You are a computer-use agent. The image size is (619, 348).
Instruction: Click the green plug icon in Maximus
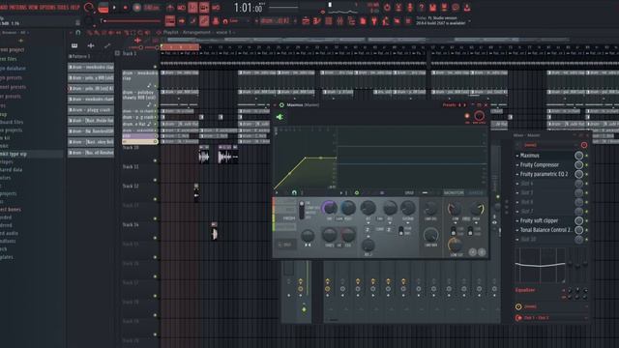[x=280, y=117]
